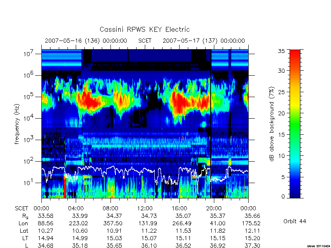Click the Lat value 11.22

coord(149,231)
